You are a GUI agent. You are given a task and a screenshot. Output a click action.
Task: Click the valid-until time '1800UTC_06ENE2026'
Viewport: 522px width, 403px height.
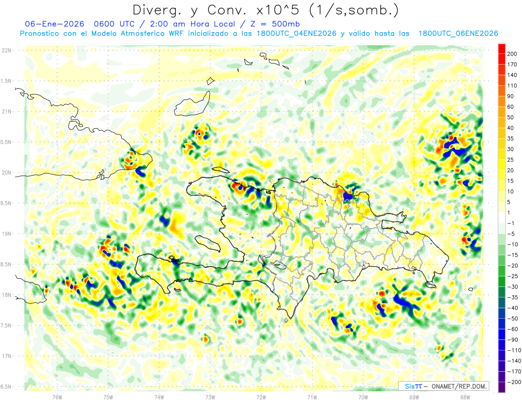(x=458, y=33)
